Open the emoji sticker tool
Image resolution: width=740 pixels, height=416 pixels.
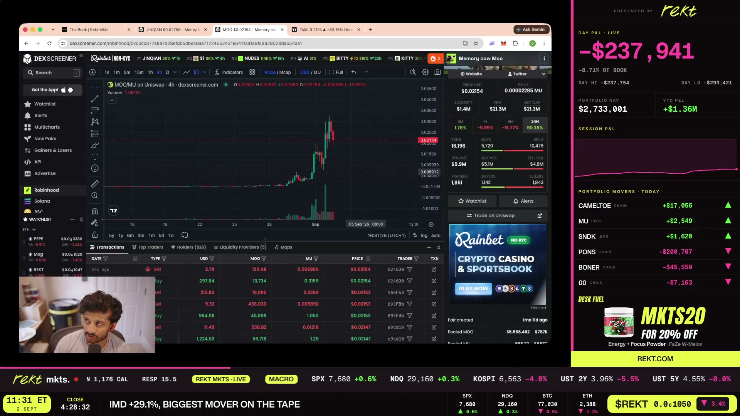(x=95, y=168)
